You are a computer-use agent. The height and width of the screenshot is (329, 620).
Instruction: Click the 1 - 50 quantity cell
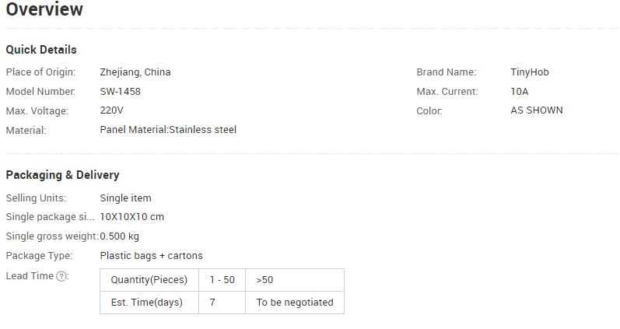click(222, 280)
